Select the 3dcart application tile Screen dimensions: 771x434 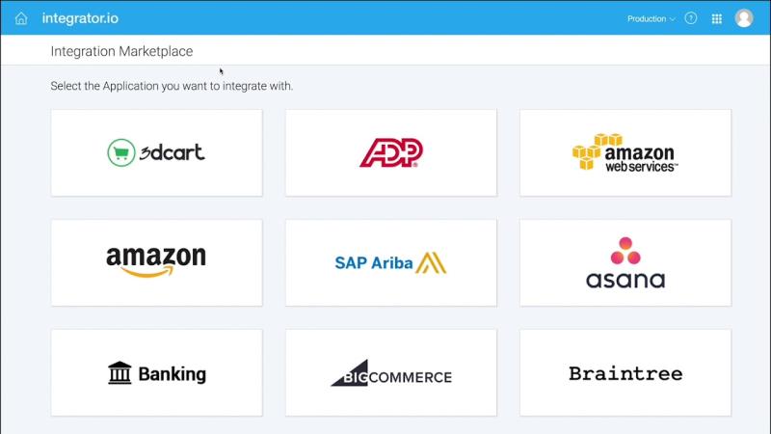(x=157, y=152)
